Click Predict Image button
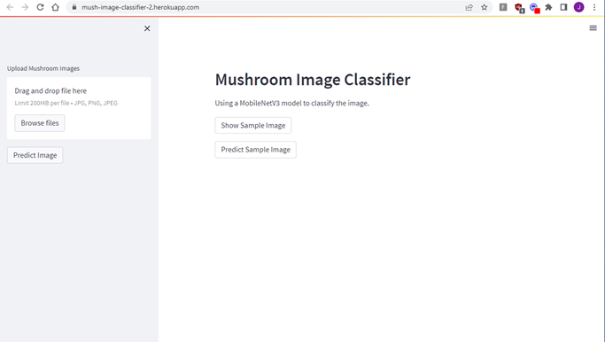Screen dimensions: 605x342 [x=35, y=155]
